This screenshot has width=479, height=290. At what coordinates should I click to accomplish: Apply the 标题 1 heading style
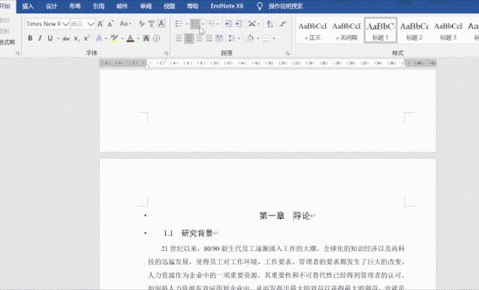381,31
